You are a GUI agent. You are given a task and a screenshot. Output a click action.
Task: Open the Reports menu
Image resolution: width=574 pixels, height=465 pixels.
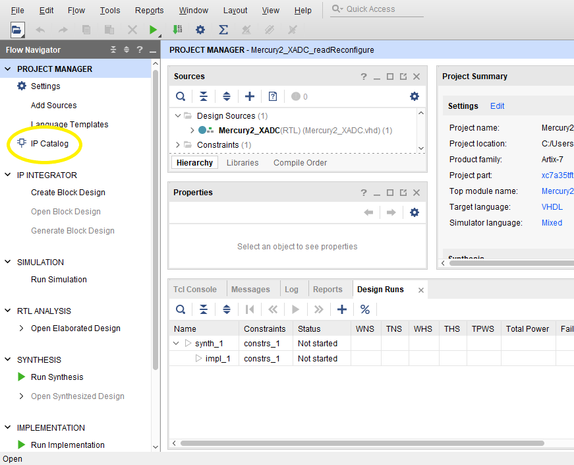149,11
